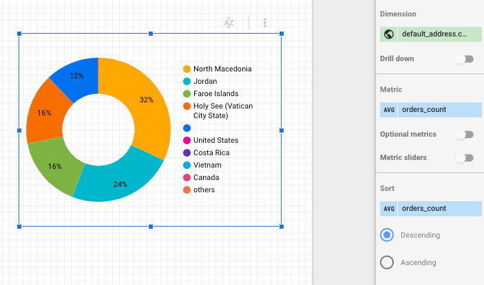Click the 32% orange donut slice

[x=147, y=100]
